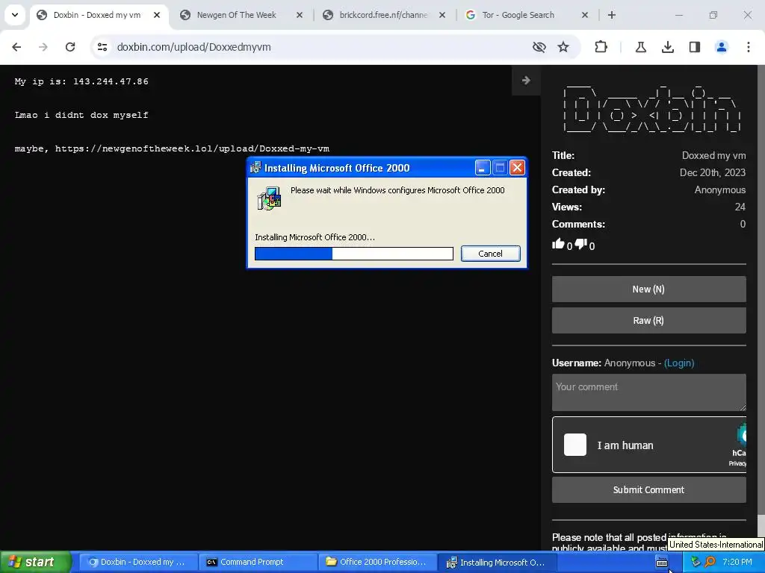765x573 pixels.
Task: Open Command Prompt from the taskbar
Action: click(257, 562)
